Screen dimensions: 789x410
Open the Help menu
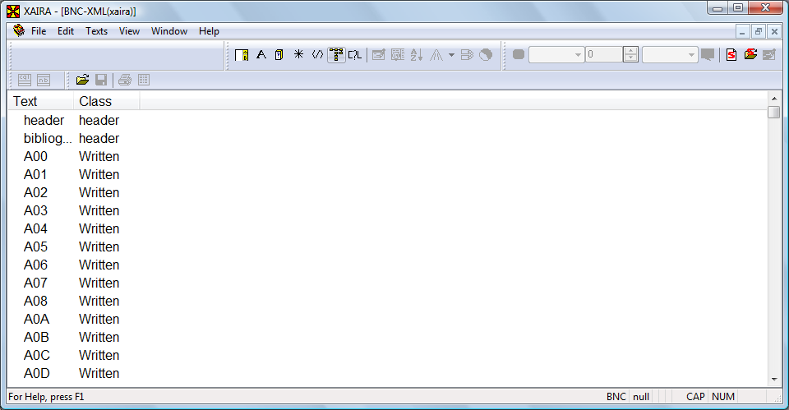(x=209, y=31)
